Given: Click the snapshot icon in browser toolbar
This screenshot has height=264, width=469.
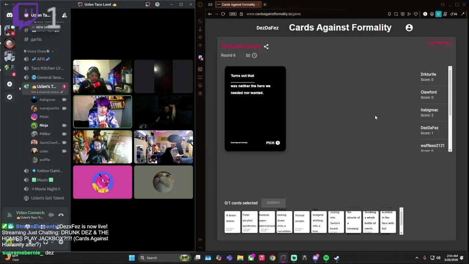Looking at the screenshot, I should [396, 14].
